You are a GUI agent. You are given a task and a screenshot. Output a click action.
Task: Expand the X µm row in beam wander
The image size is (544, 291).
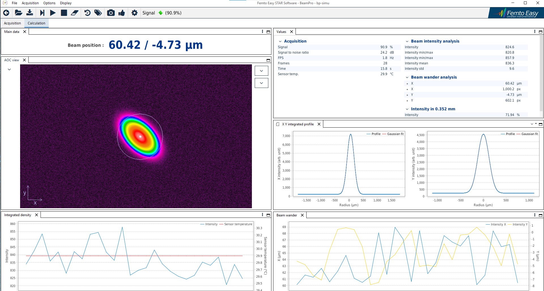pos(407,84)
